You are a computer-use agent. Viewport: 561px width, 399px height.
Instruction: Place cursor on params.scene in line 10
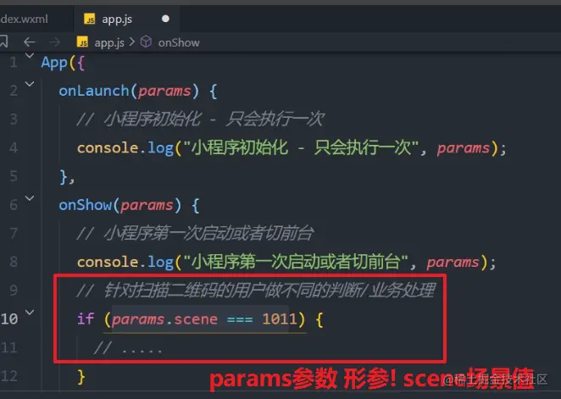tap(164, 319)
